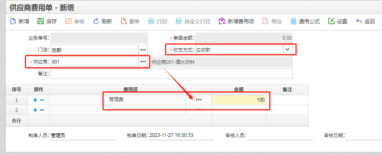Open 设置 settings in toolbar
This screenshot has width=382, height=155.
pyautogui.click(x=331, y=21)
